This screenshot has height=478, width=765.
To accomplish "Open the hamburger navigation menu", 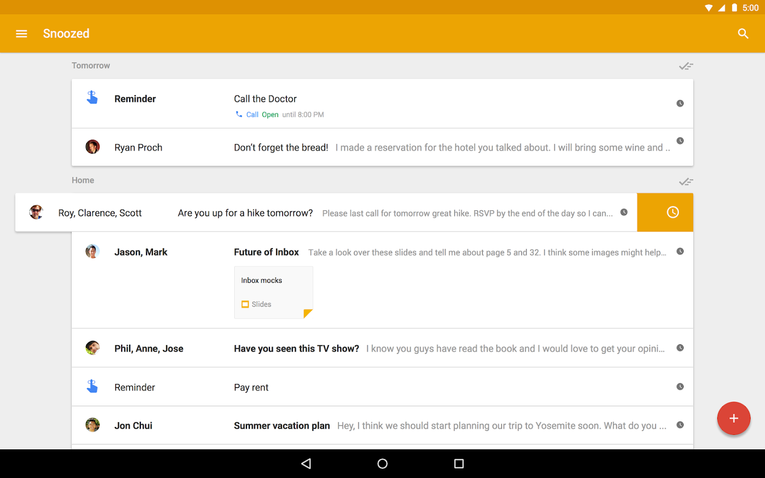I will pyautogui.click(x=21, y=33).
